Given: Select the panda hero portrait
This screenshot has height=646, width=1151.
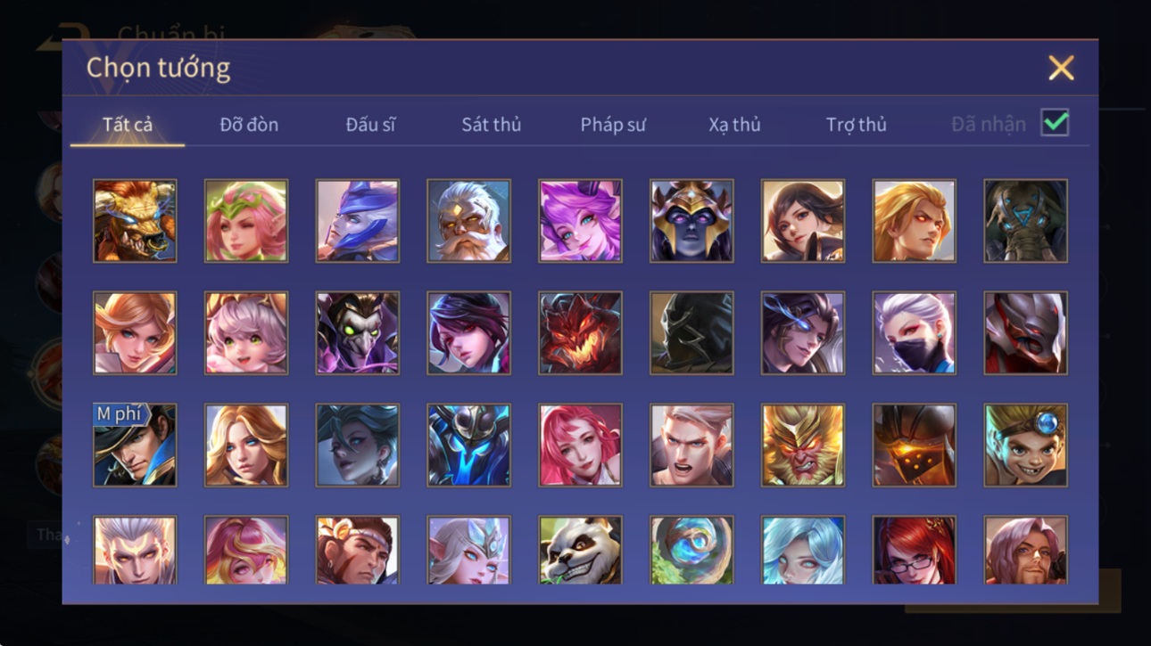Looking at the screenshot, I should pos(580,551).
